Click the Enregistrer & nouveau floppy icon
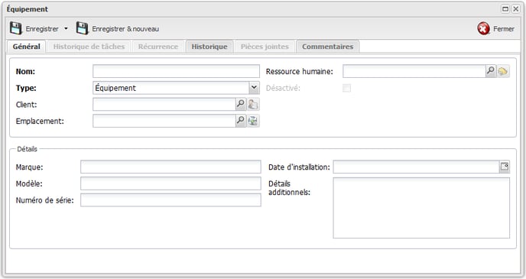Image resolution: width=526 pixels, height=279 pixels. pos(82,28)
